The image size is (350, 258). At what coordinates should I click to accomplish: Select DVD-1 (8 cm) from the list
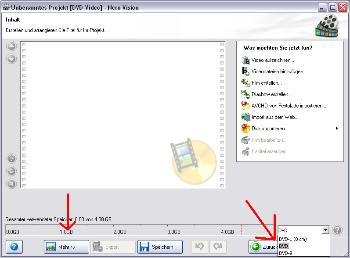tap(292, 239)
